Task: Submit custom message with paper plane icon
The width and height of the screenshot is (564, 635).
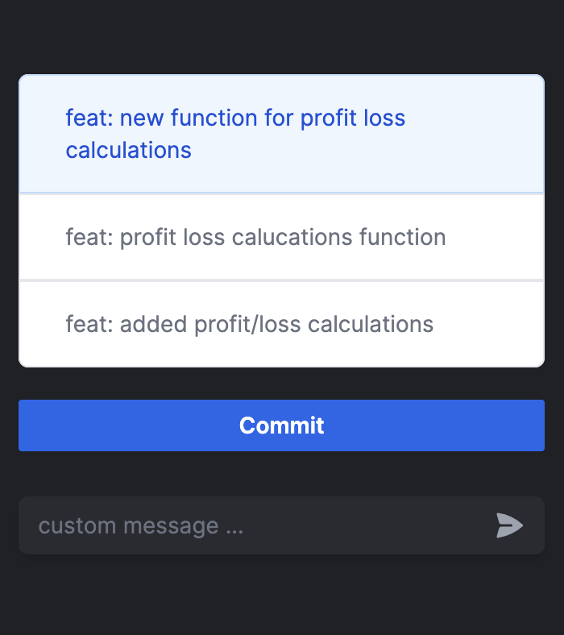Action: coord(509,525)
